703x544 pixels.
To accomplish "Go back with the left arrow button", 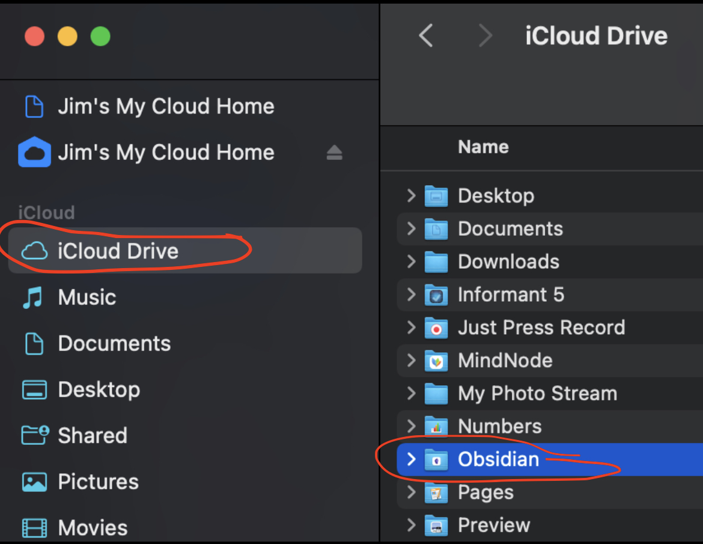I will [426, 35].
